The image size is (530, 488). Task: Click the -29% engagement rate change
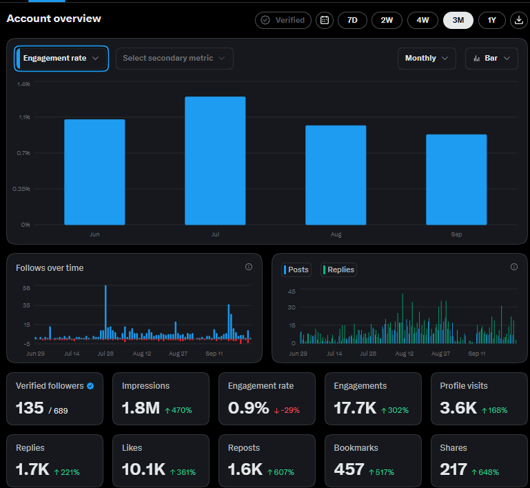click(x=287, y=410)
